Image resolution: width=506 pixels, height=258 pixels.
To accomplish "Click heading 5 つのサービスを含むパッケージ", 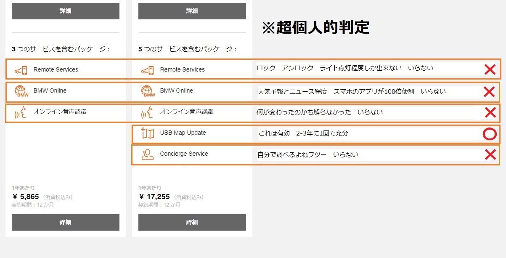I will 188,49.
